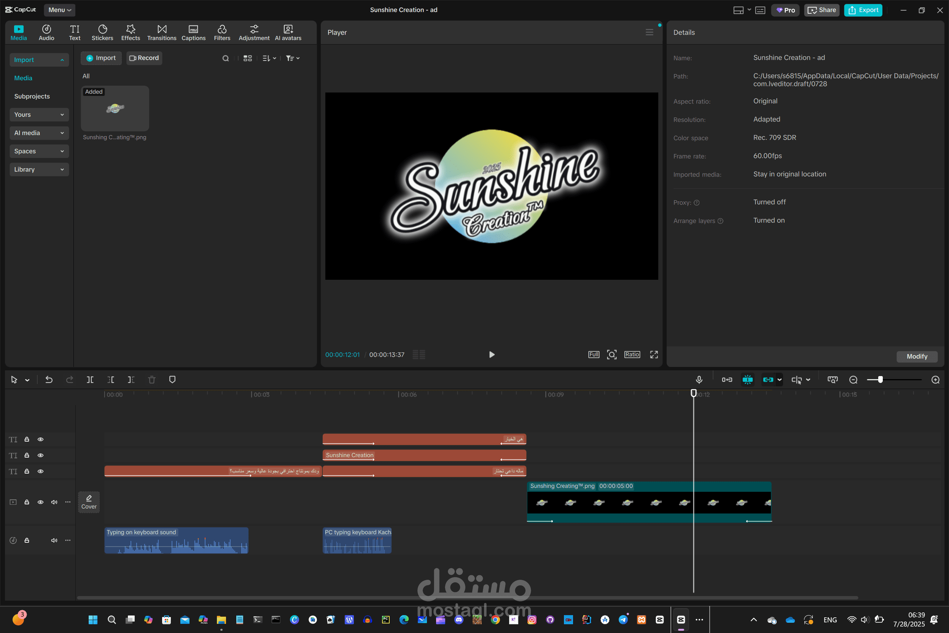The width and height of the screenshot is (949, 633).
Task: Mute the audio track
Action: [54, 540]
